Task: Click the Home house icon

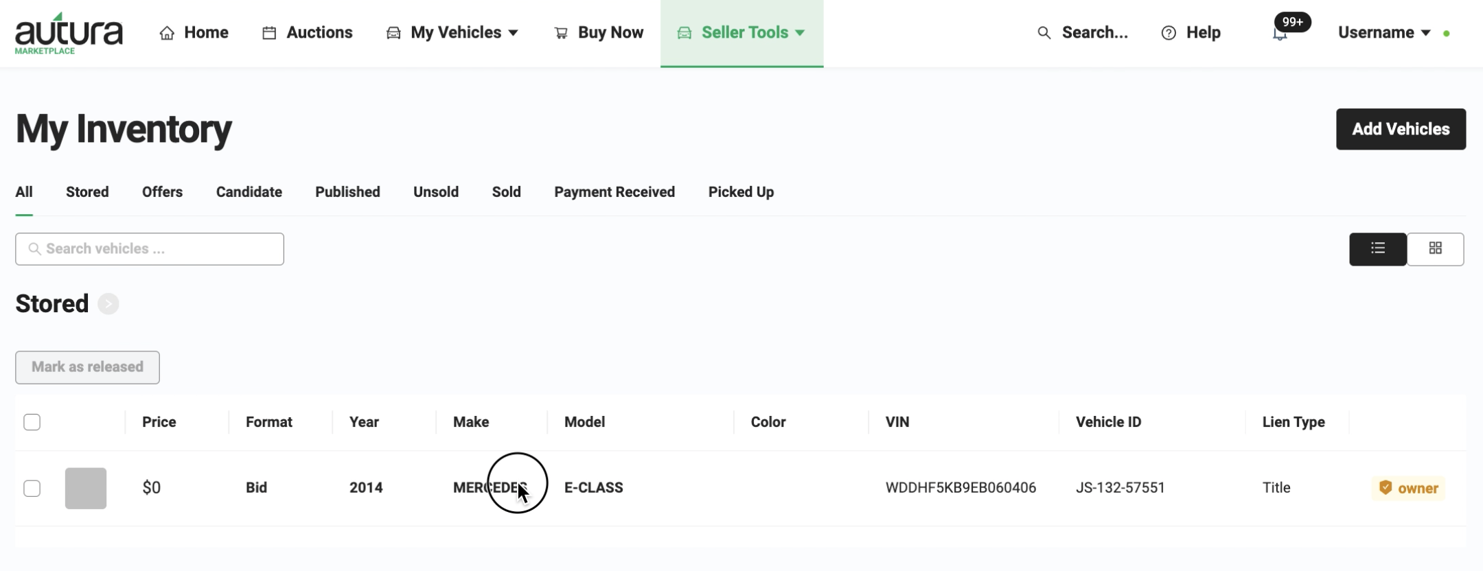Action: [167, 33]
